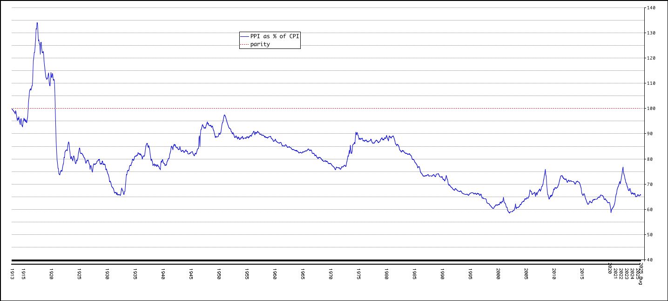Click the blue line's 2022 peak
Image resolution: width=668 pixels, height=301 pixels.
623,167
